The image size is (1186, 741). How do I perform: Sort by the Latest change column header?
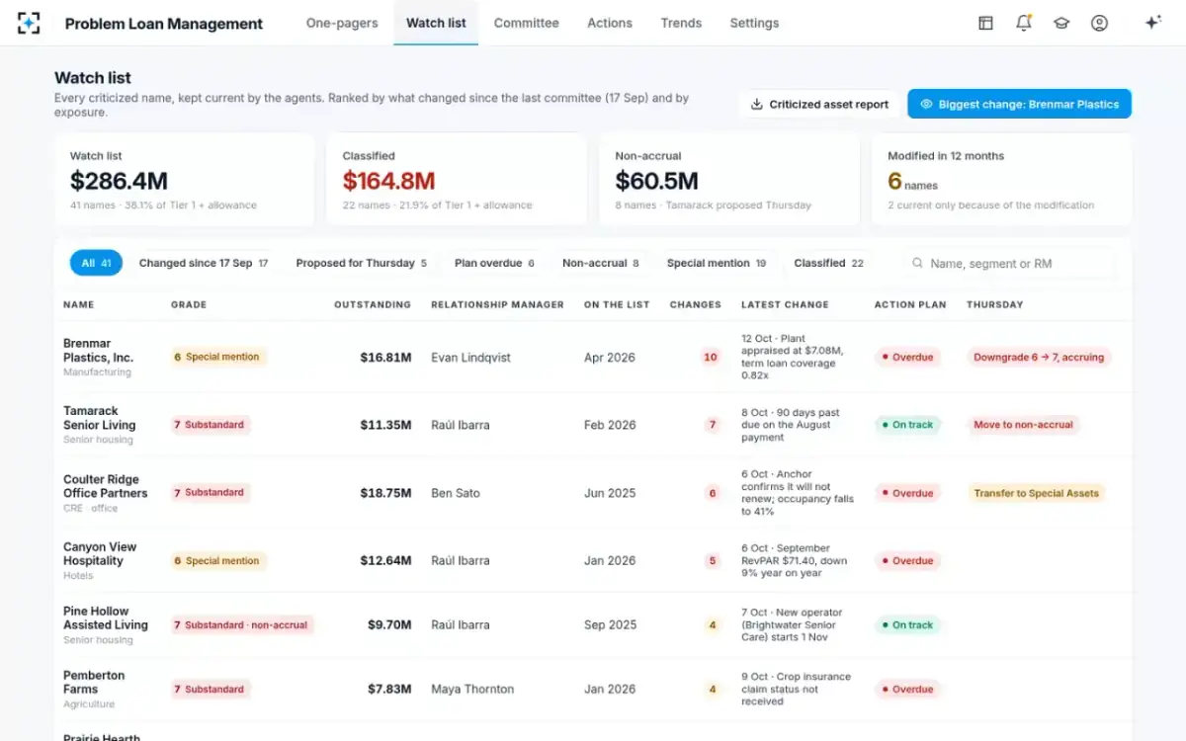tap(785, 304)
